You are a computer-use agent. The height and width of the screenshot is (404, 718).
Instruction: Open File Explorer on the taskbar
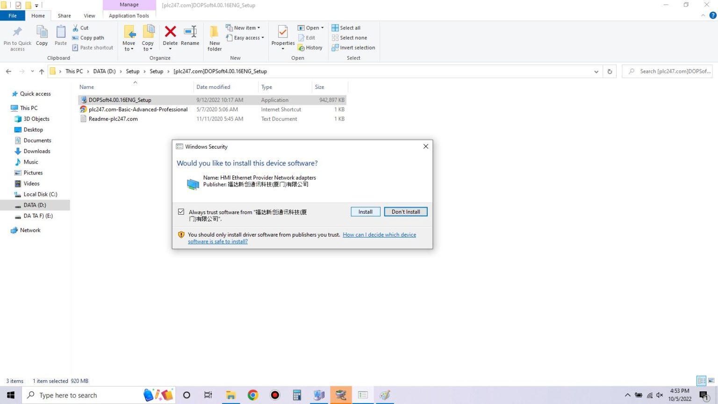pos(231,395)
